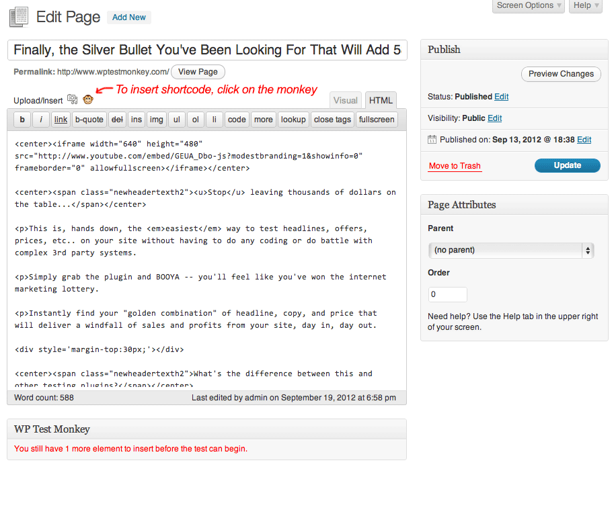The image size is (614, 518).
Task: Click the li quicktag button
Action: point(215,120)
